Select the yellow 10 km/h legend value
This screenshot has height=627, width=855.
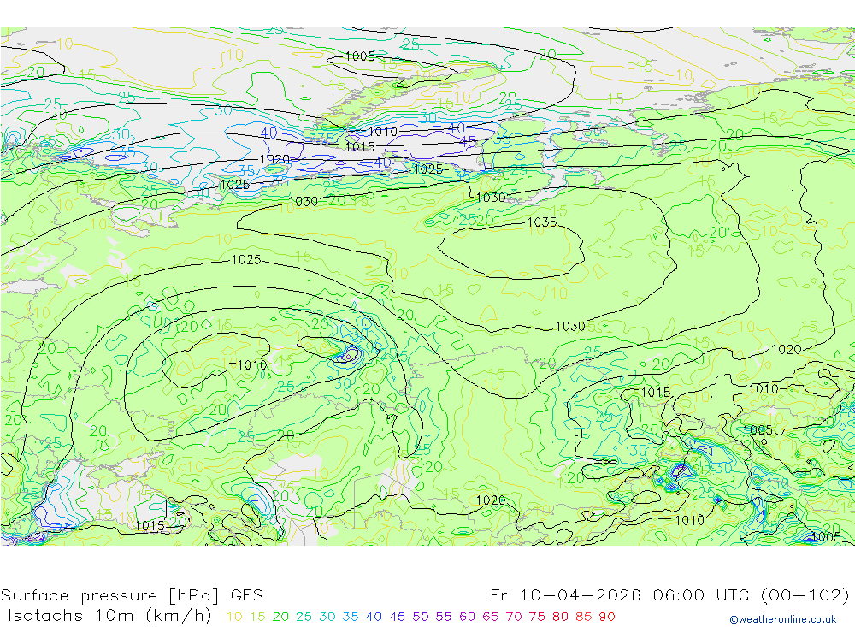[x=234, y=617]
